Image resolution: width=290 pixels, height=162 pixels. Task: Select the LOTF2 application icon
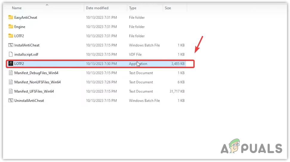pos(11,63)
